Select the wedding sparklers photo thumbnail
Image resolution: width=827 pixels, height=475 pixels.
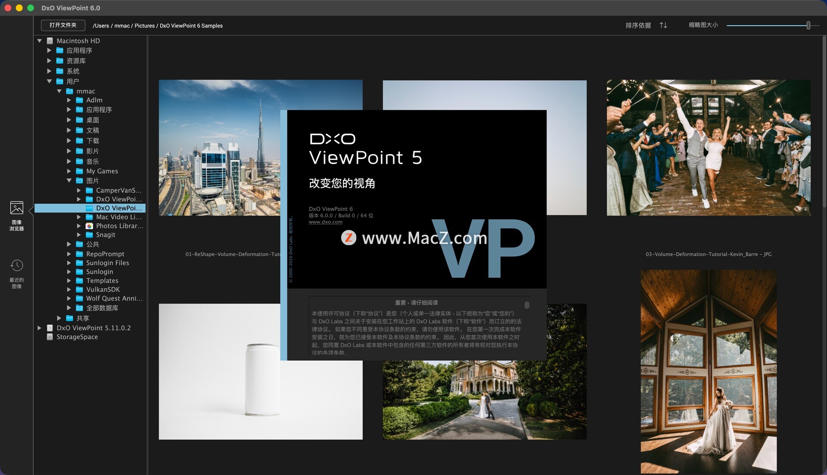click(708, 147)
